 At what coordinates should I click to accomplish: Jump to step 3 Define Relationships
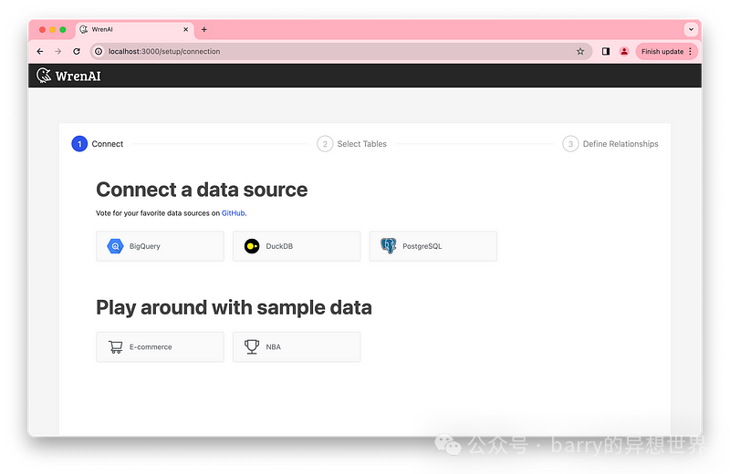(610, 144)
